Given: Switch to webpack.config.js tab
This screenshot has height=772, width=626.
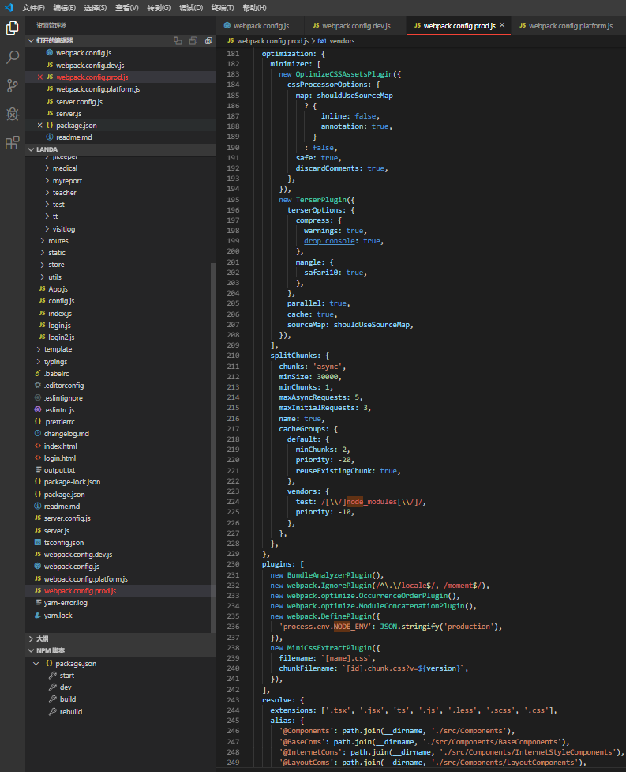Looking at the screenshot, I should click(261, 25).
